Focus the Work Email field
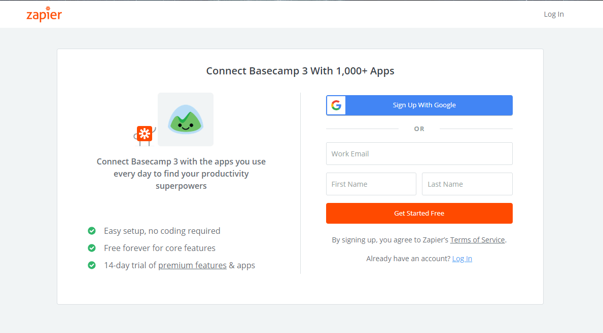The height and width of the screenshot is (333, 603). [x=419, y=153]
